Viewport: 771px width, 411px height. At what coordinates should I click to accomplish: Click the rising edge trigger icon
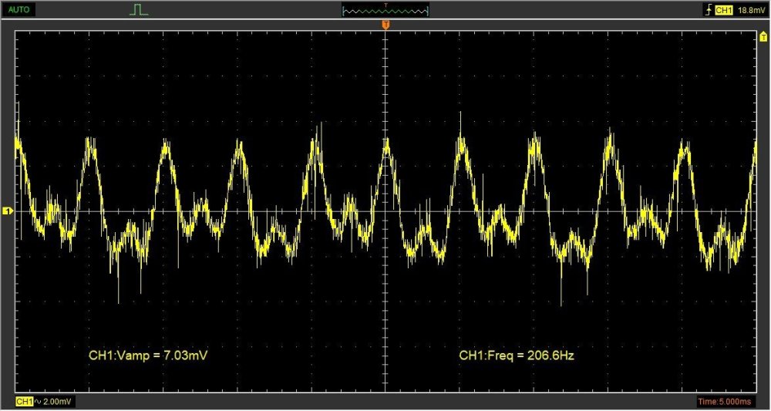(709, 10)
